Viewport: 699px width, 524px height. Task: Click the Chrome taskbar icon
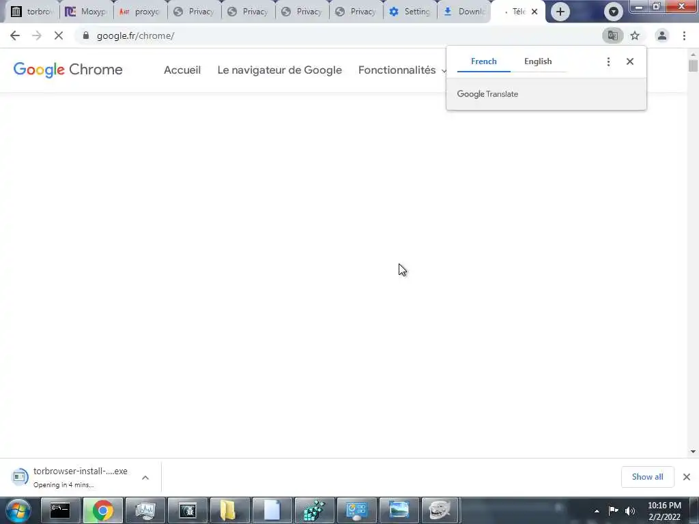pyautogui.click(x=102, y=510)
